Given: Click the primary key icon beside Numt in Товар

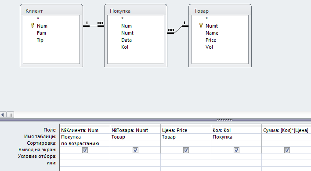Looking at the screenshot, I should 201,25.
